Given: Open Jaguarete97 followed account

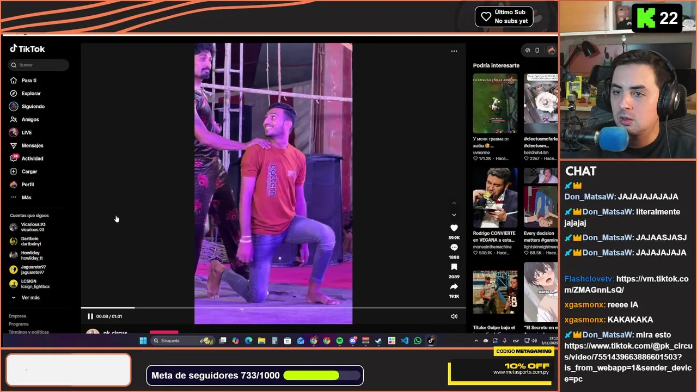Looking at the screenshot, I should click(28, 269).
